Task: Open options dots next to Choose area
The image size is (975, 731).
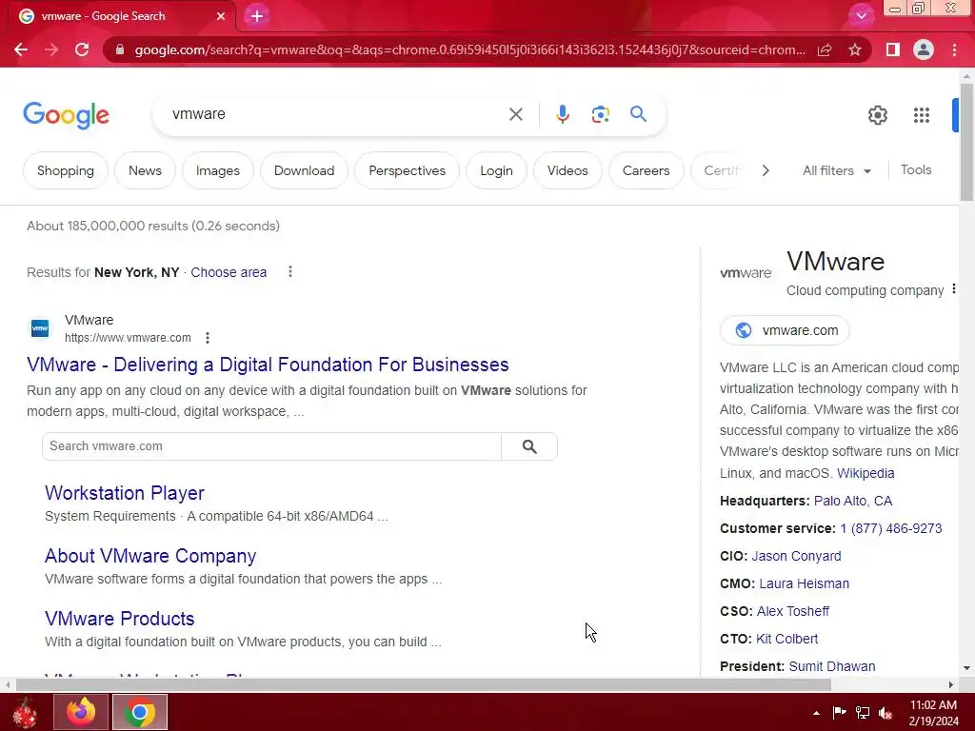Action: 289,271
